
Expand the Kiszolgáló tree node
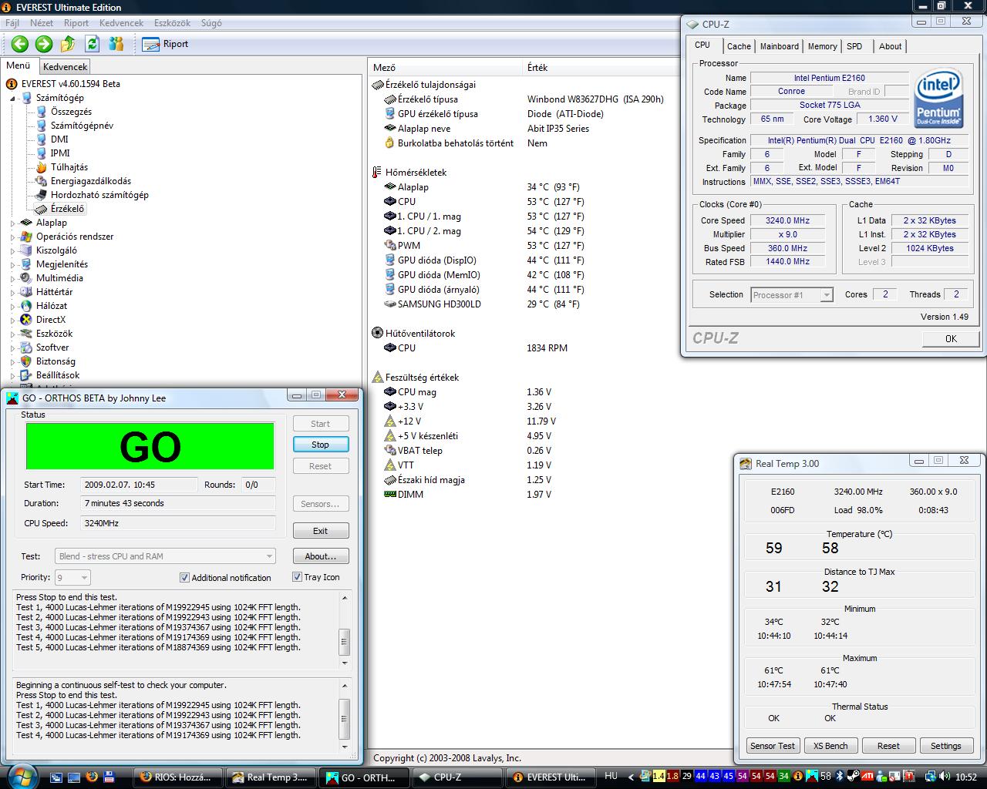click(x=12, y=250)
